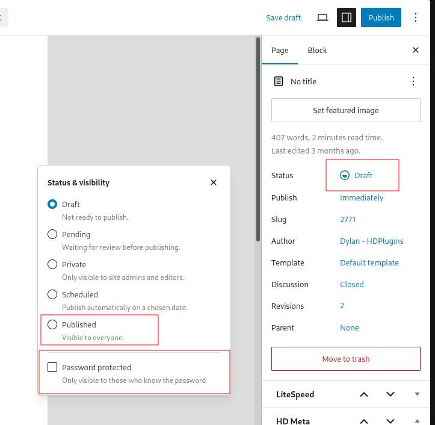This screenshot has height=425, width=435.
Task: Toggle the settings sidebar icon
Action: click(347, 17)
